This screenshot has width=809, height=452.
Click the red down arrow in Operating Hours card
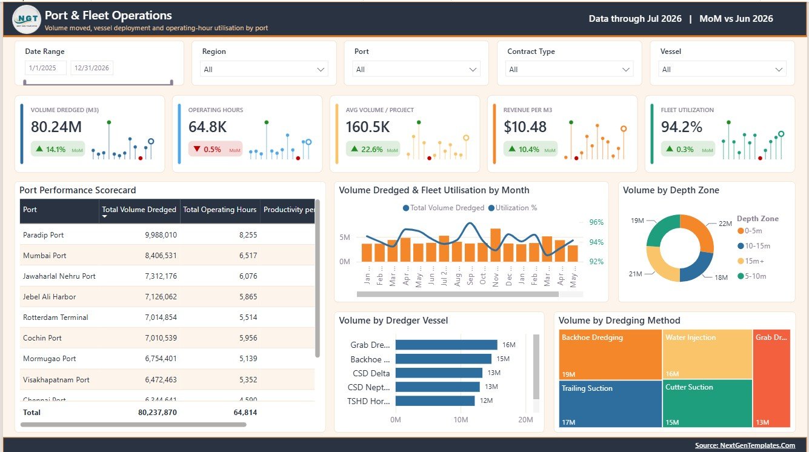[x=197, y=149]
